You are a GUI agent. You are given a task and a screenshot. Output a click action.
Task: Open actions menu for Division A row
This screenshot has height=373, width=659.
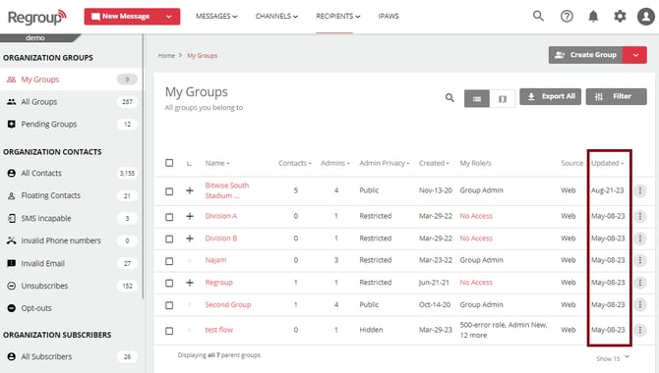pyautogui.click(x=639, y=216)
